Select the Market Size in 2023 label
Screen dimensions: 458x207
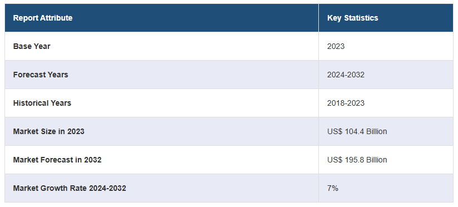click(48, 131)
